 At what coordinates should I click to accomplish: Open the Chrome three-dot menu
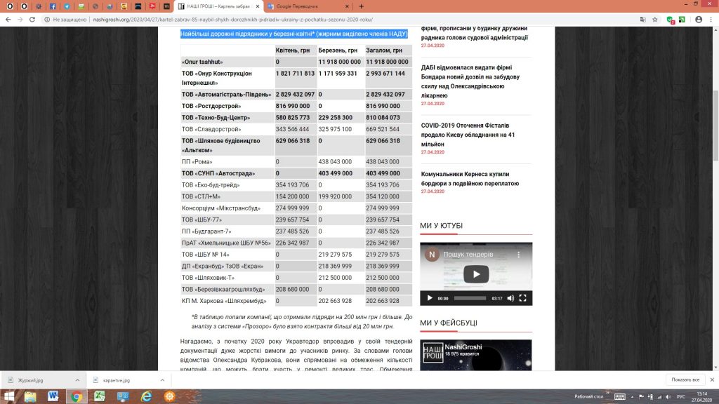pyautogui.click(x=711, y=20)
